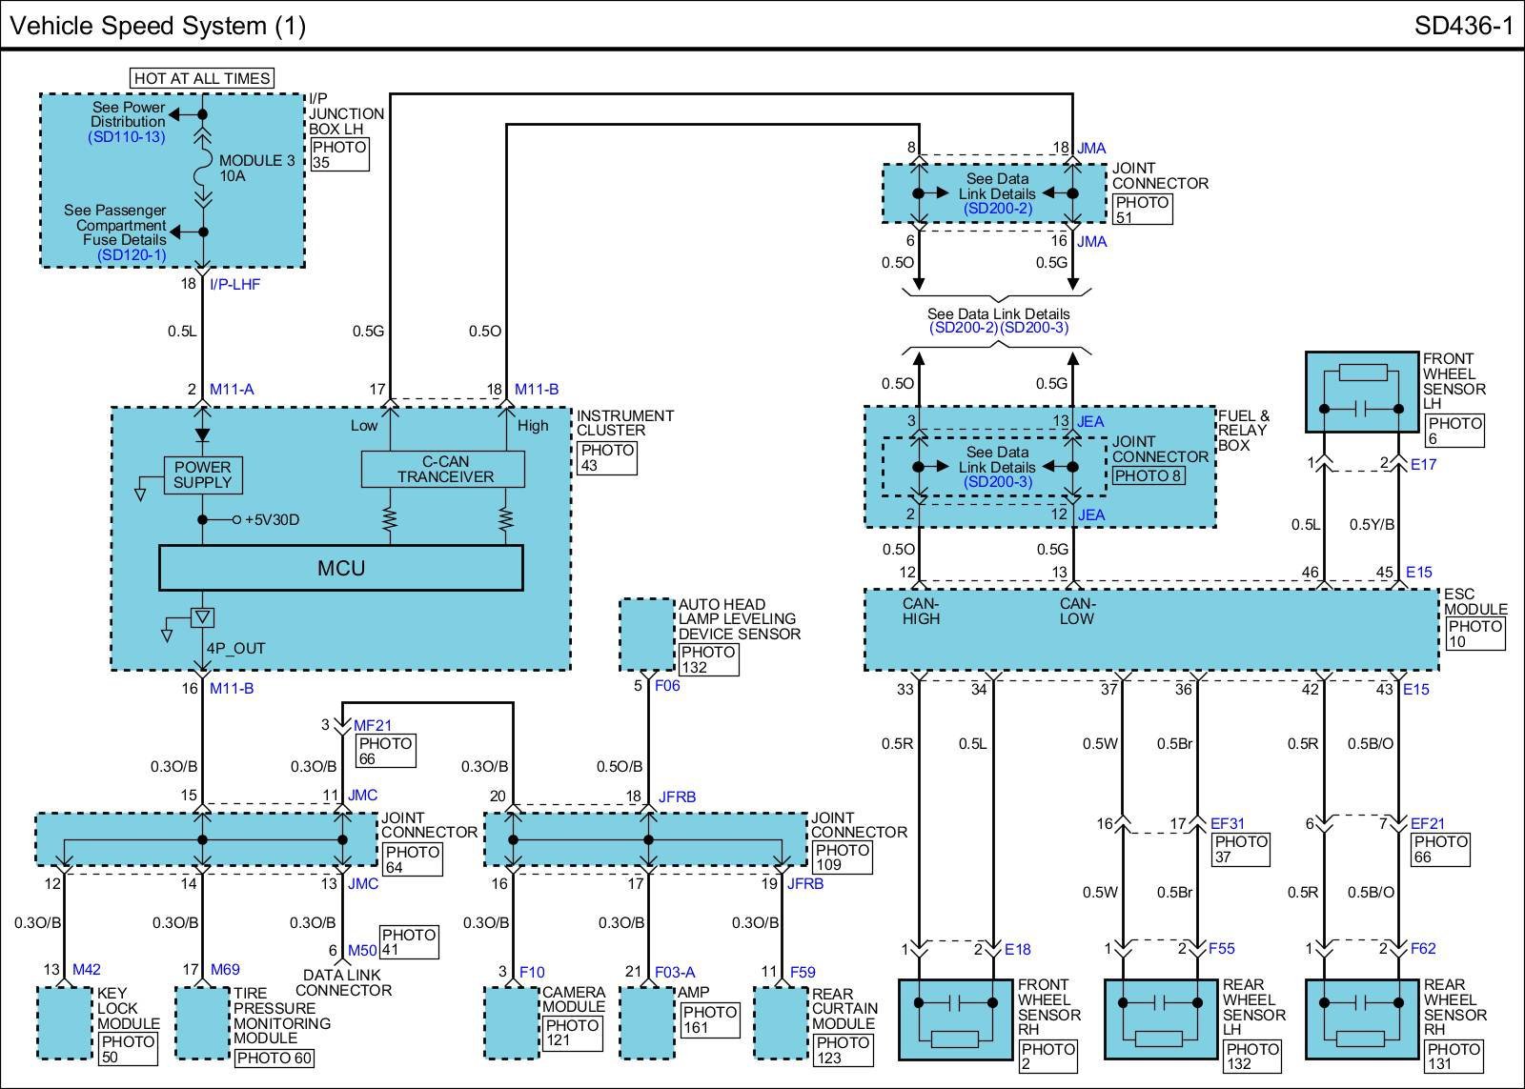Click the Front Wheel Sensor LH symbol
Image resolution: width=1525 pixels, height=1089 pixels.
coord(1361,393)
